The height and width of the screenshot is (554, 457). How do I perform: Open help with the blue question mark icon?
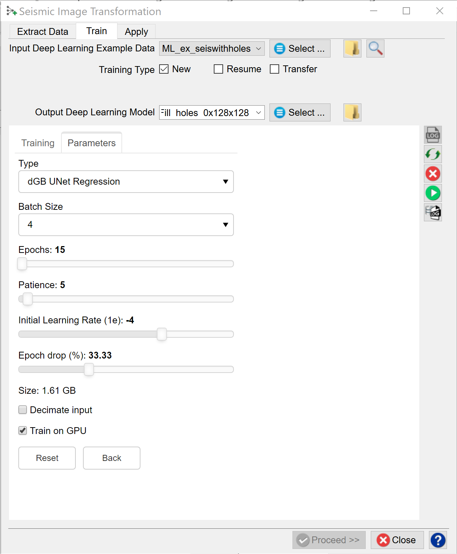(x=438, y=540)
